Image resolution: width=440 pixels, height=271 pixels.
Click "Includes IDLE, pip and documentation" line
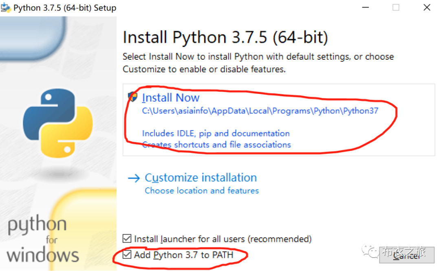click(216, 133)
